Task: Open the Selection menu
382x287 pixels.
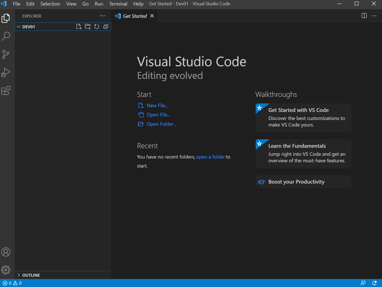Action: pos(50,4)
